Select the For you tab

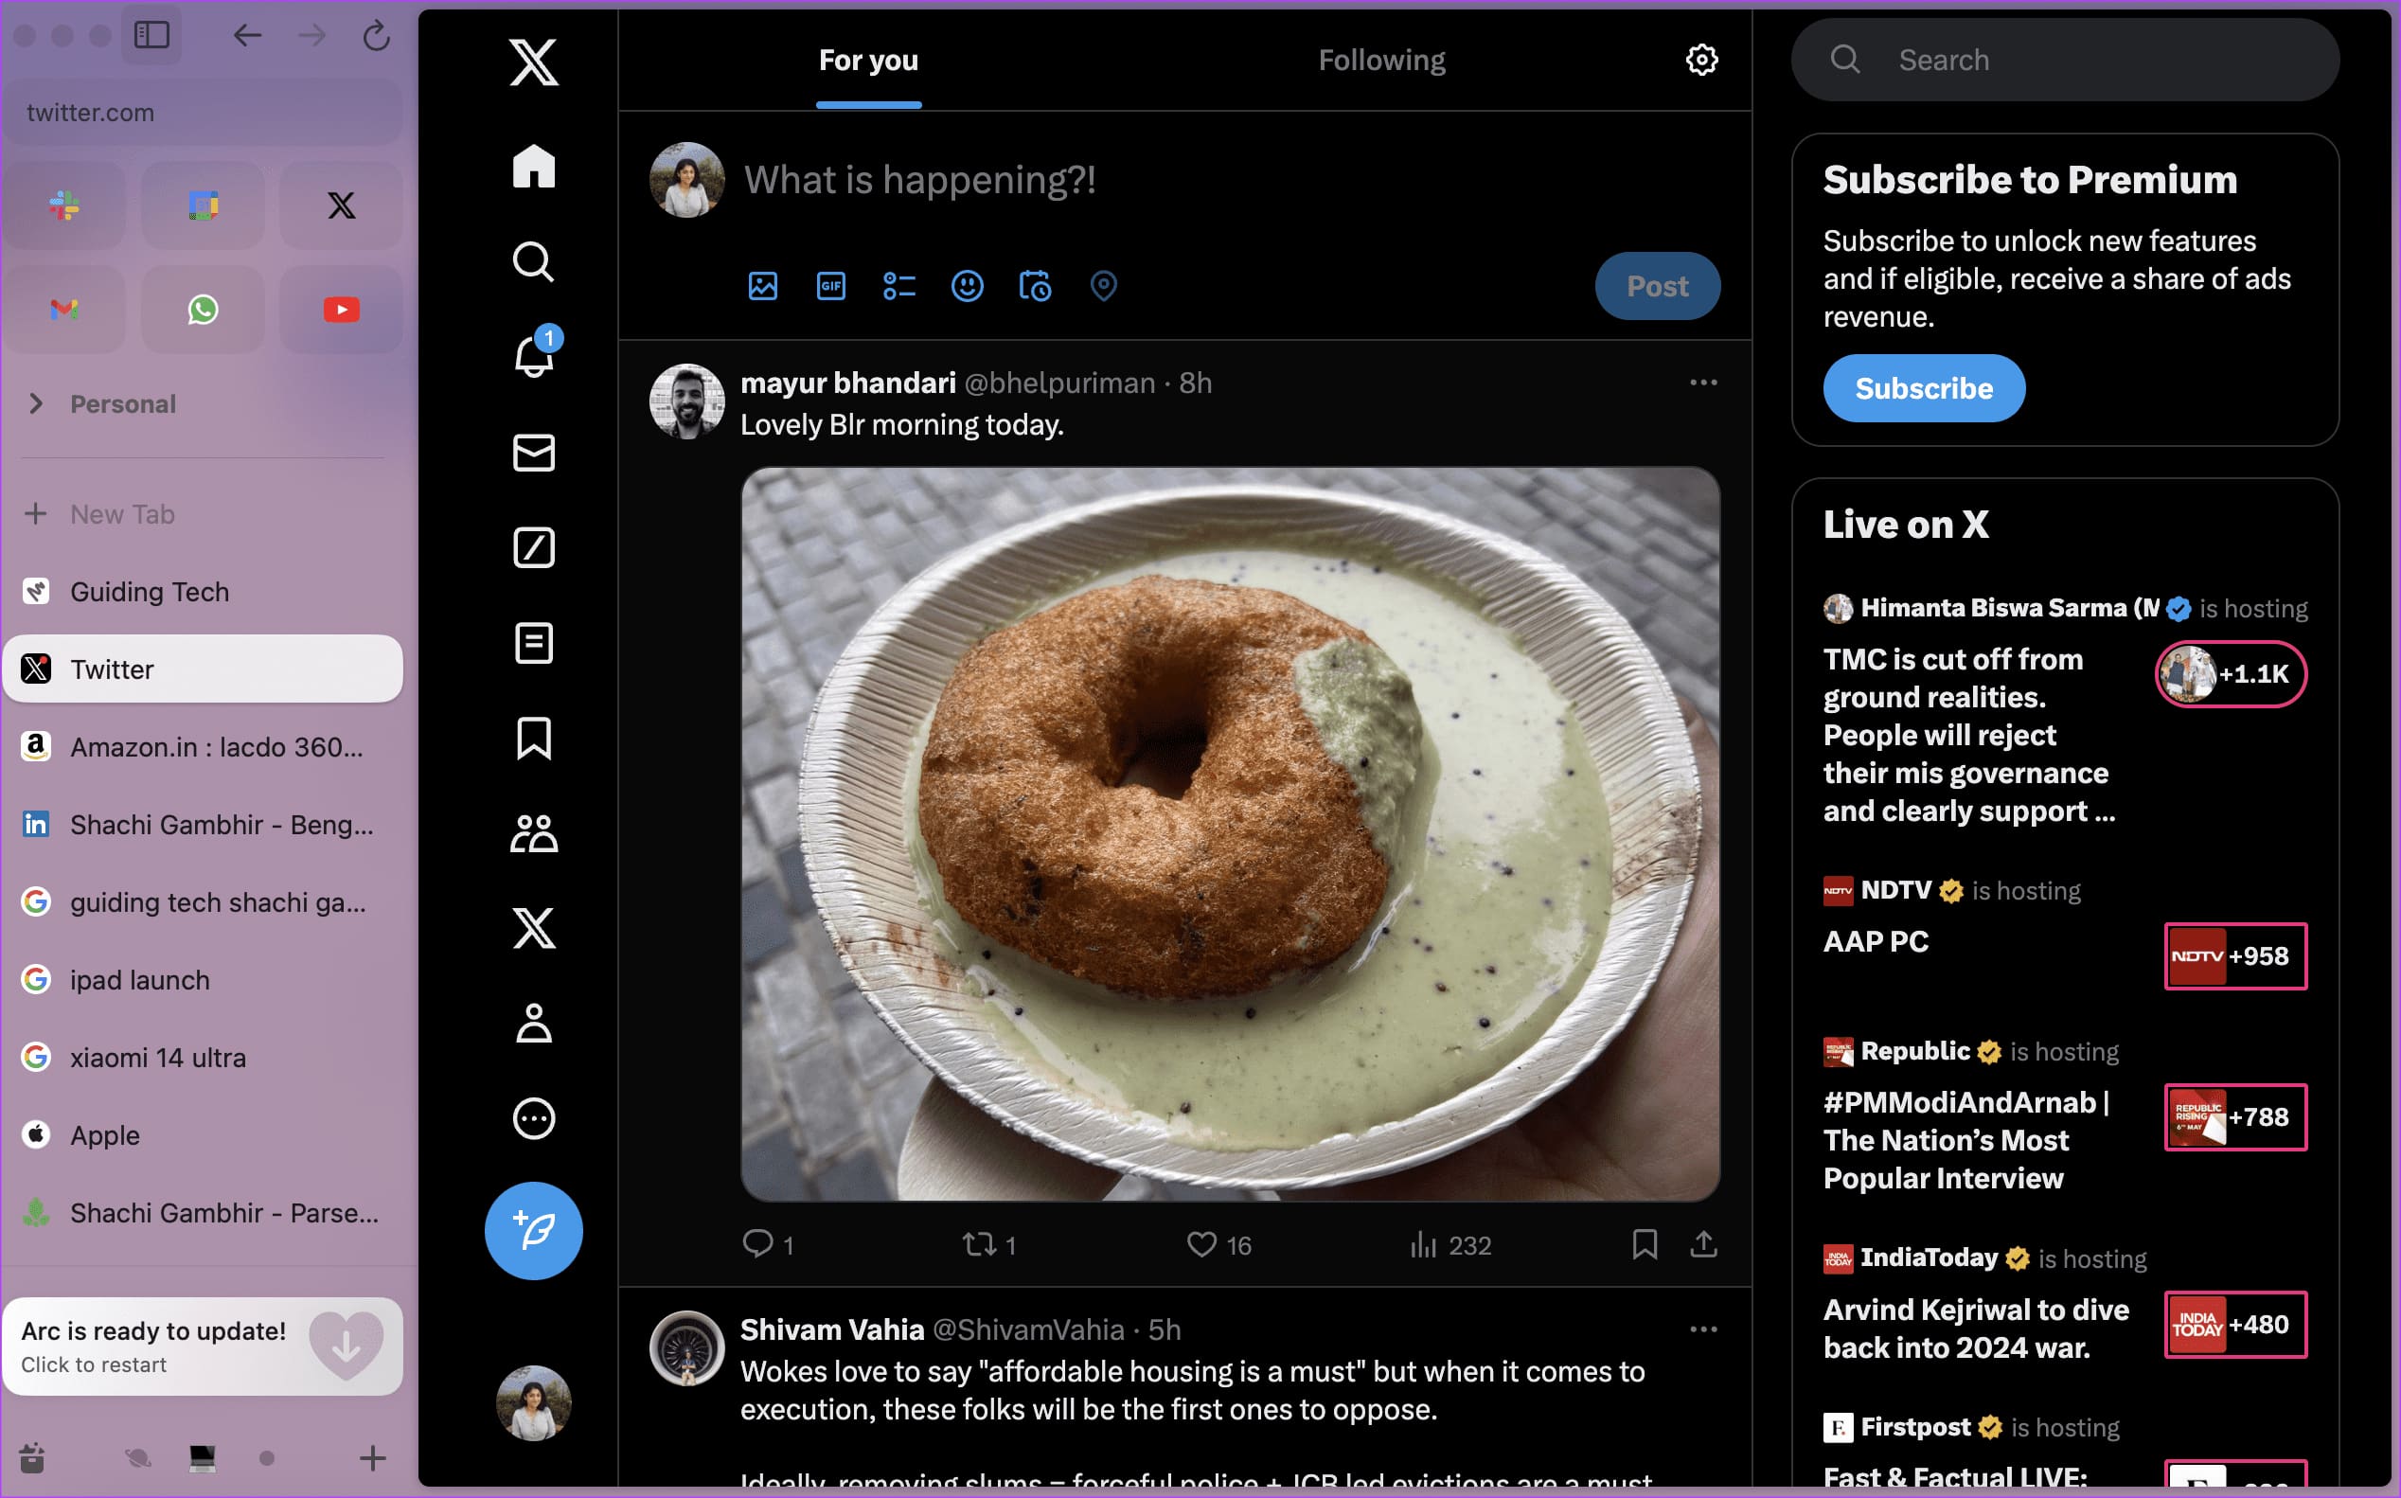pos(867,61)
